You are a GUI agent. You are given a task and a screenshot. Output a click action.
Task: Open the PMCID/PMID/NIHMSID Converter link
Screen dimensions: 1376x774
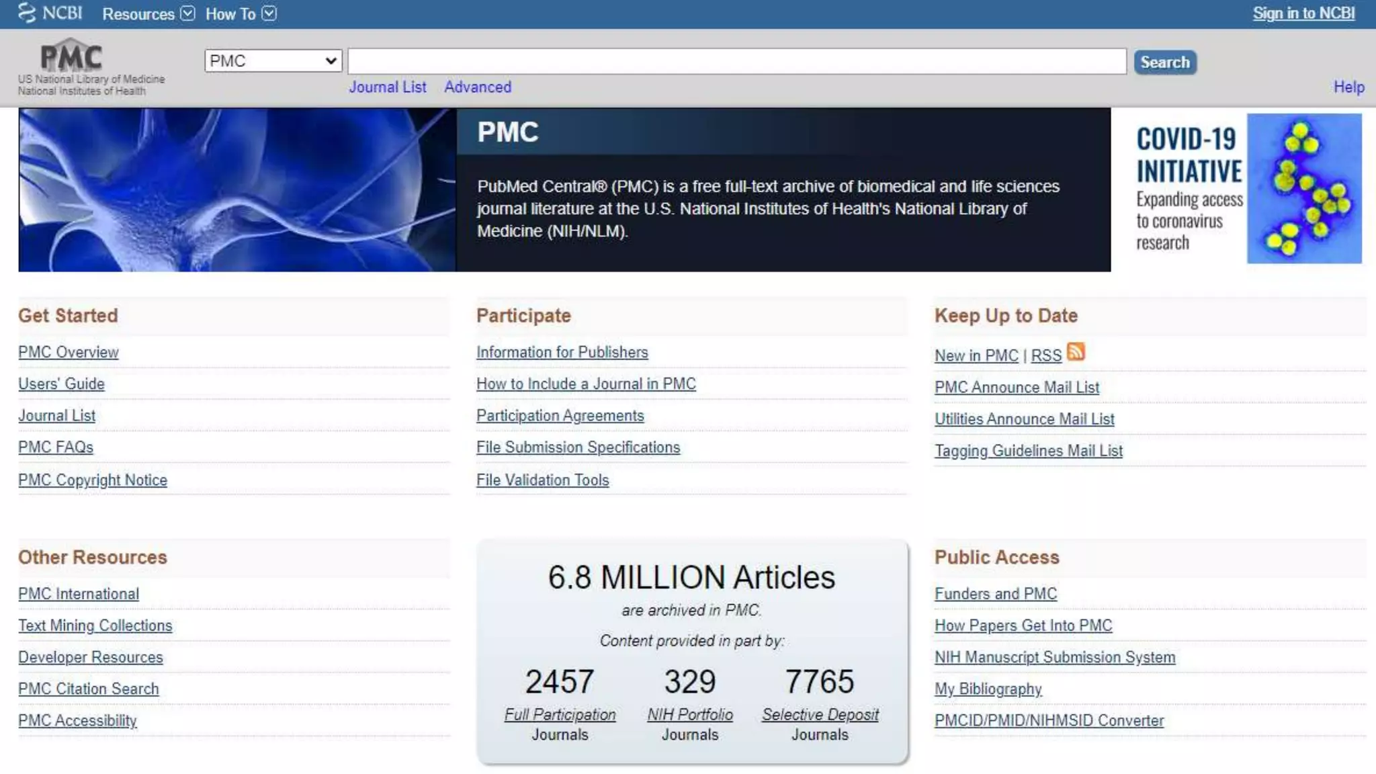tap(1048, 720)
